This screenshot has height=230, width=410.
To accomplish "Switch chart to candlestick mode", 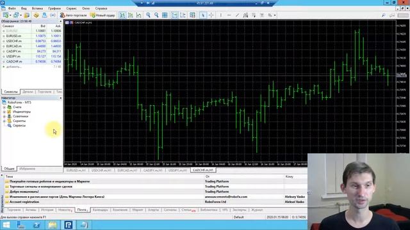I will coord(131,15).
